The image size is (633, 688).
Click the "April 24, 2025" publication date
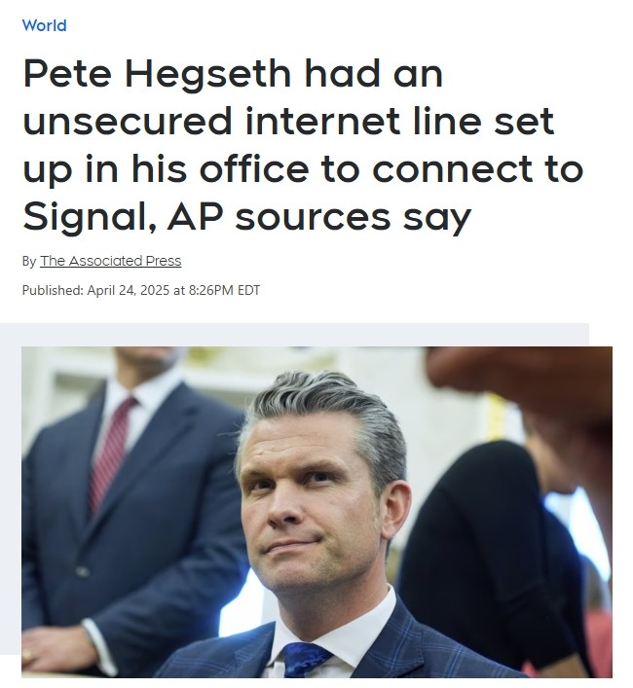(129, 290)
